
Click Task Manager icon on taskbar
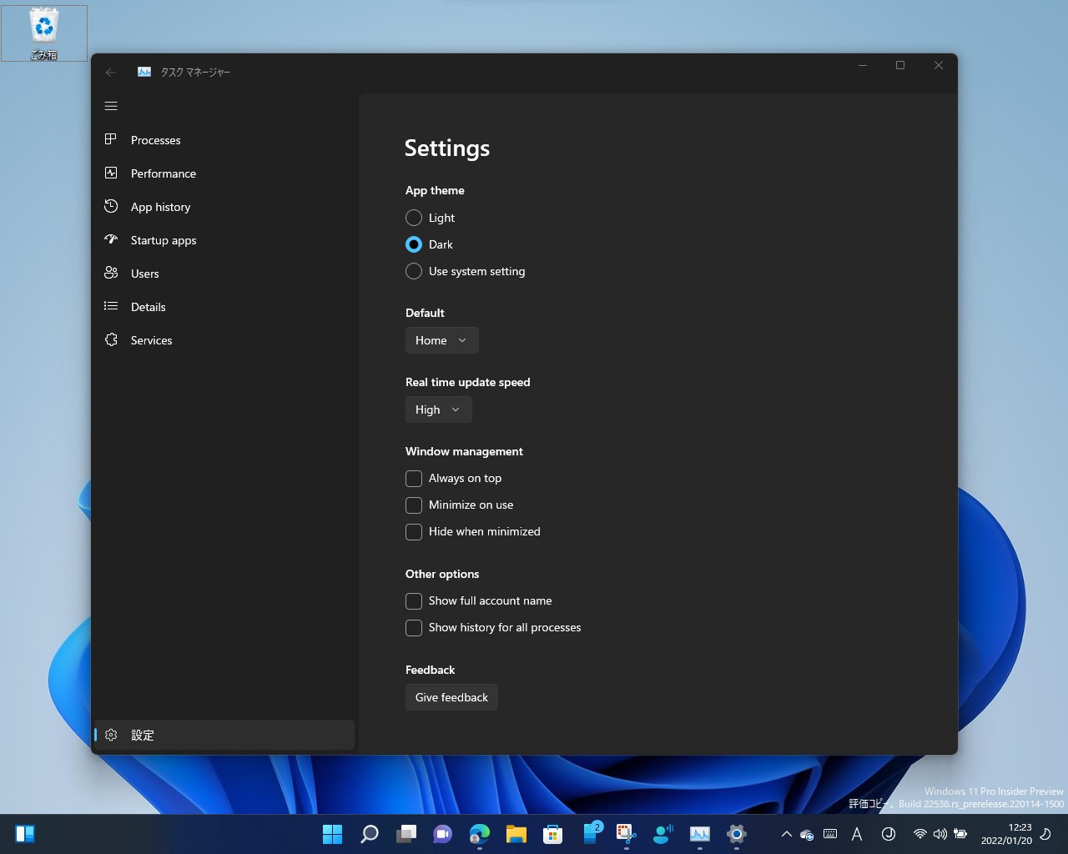tap(699, 834)
